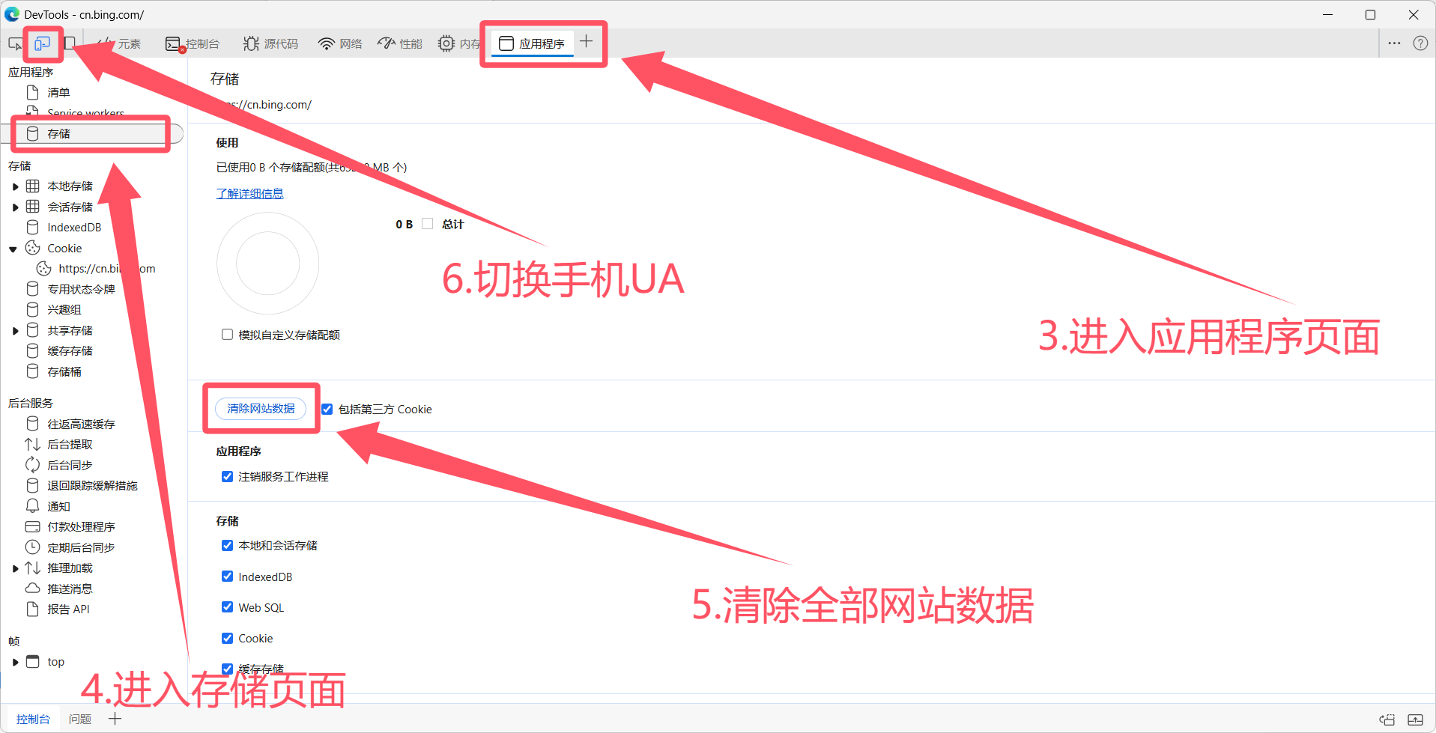The width and height of the screenshot is (1436, 733).
Task: Click the 清除网站数据 button
Action: pos(261,409)
